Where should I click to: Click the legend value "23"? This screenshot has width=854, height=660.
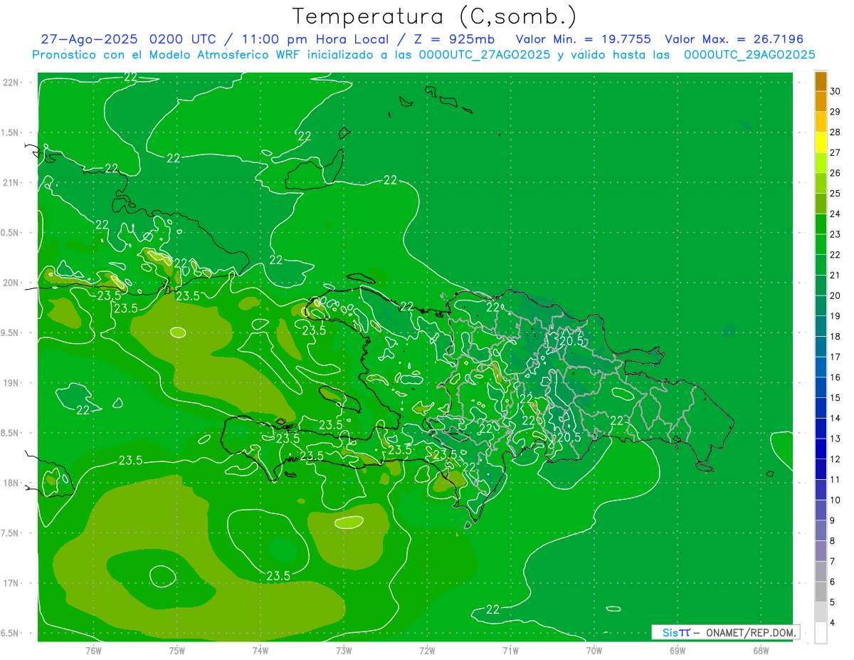(835, 234)
